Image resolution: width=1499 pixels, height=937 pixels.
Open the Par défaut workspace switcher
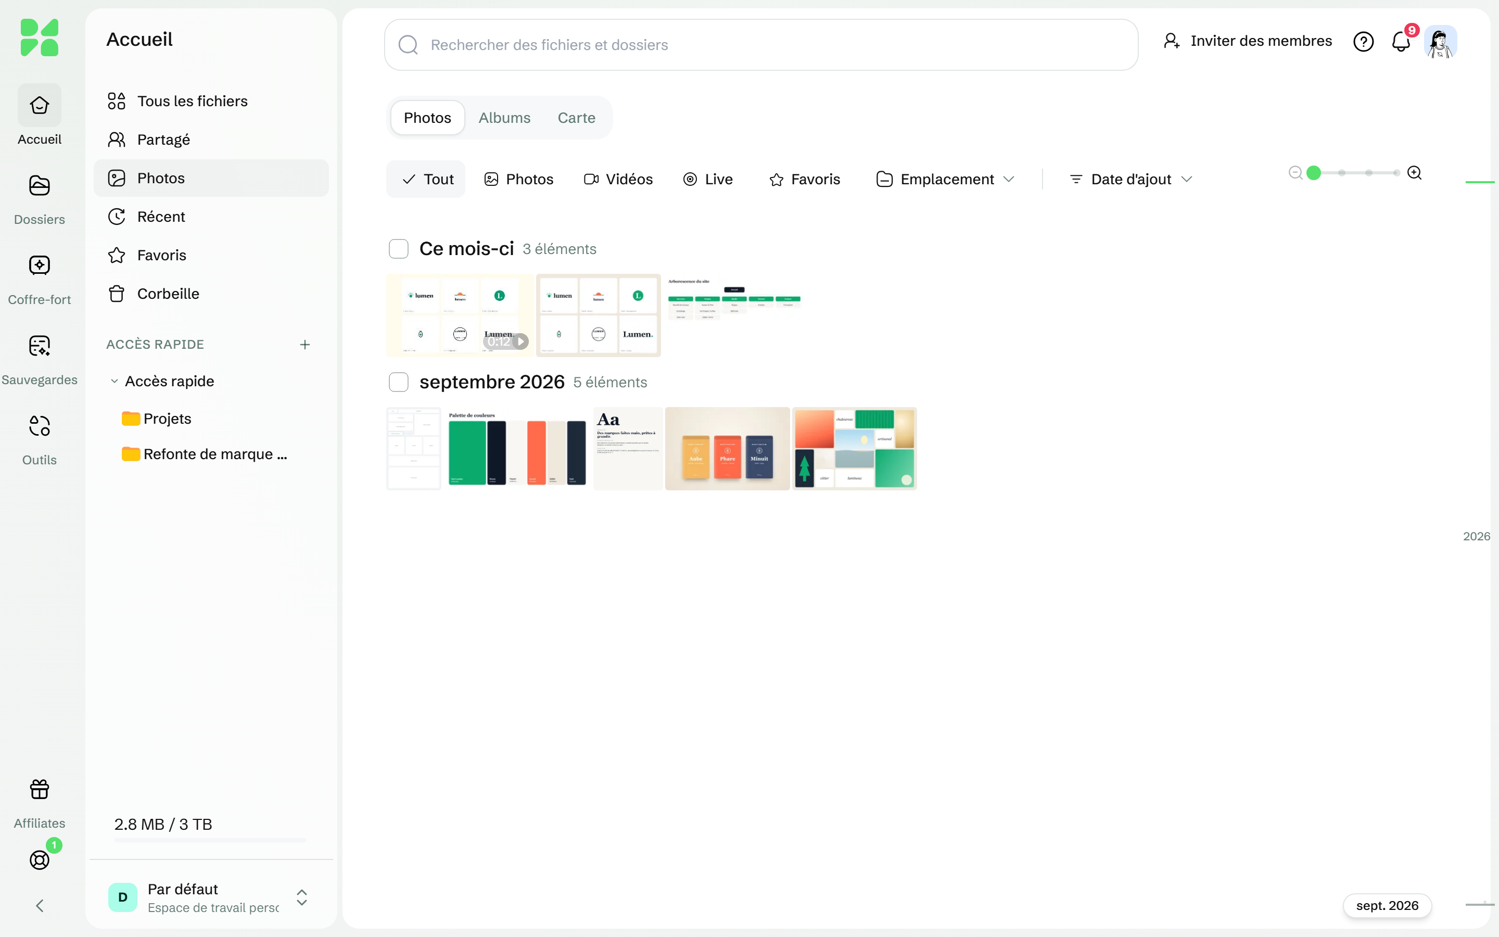pos(211,897)
